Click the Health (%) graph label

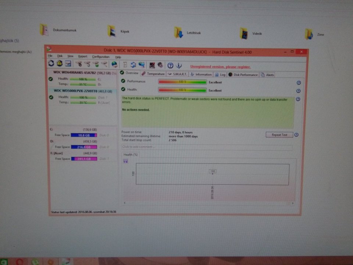tap(131, 155)
